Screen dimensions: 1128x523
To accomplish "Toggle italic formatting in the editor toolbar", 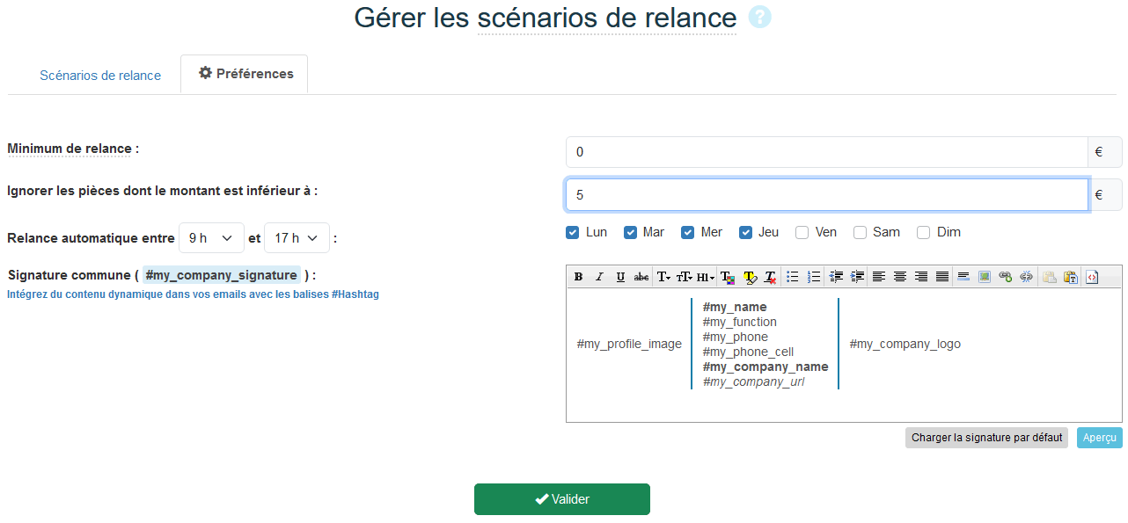I will tap(599, 277).
